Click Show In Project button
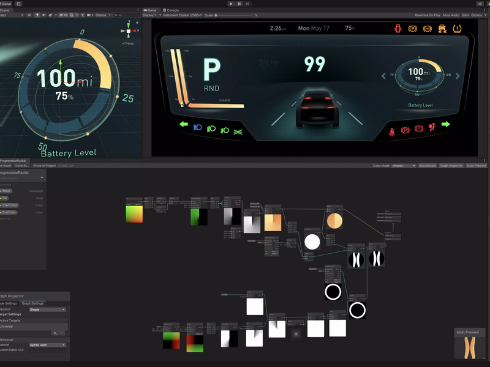Viewport: 490px width, 367px height. tap(44, 166)
